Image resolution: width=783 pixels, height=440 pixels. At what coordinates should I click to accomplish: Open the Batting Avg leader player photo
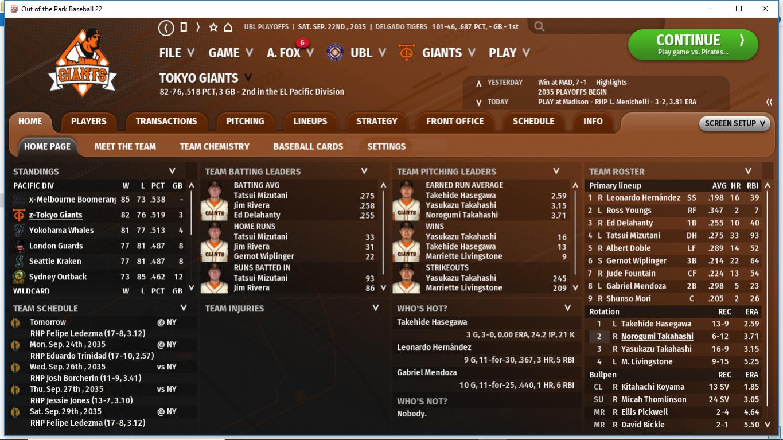(x=215, y=200)
